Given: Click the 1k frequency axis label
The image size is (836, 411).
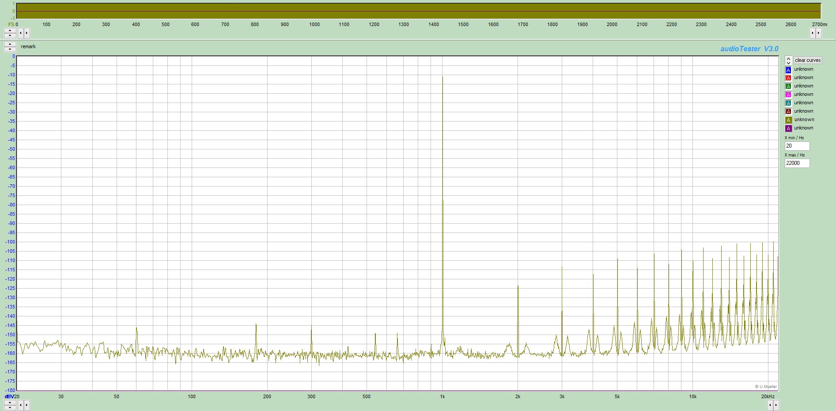Looking at the screenshot, I should pos(442,396).
